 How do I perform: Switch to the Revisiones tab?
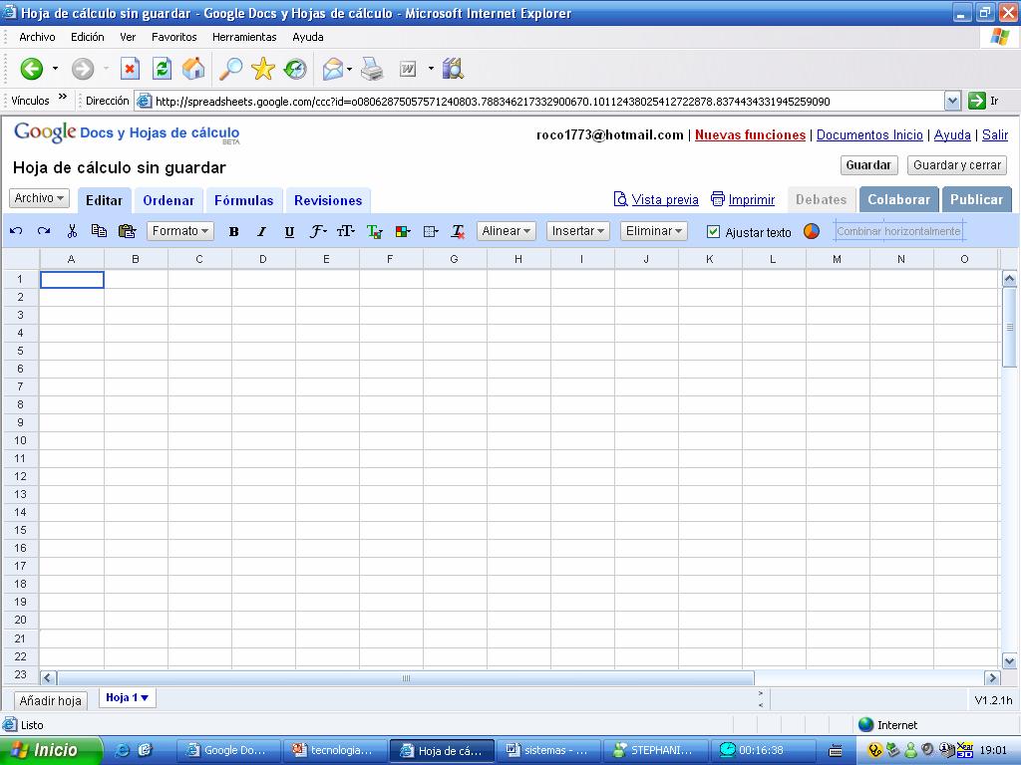pos(328,200)
